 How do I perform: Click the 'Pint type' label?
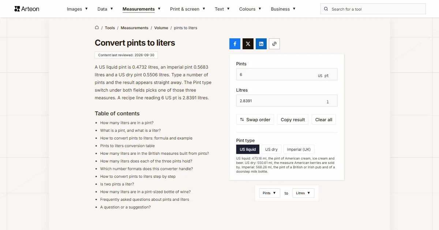(245, 141)
